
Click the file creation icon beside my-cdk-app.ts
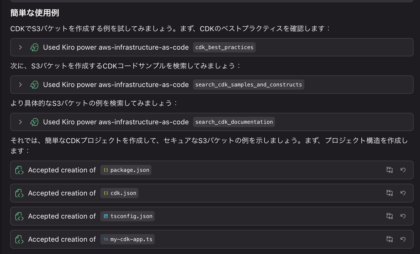click(19, 239)
